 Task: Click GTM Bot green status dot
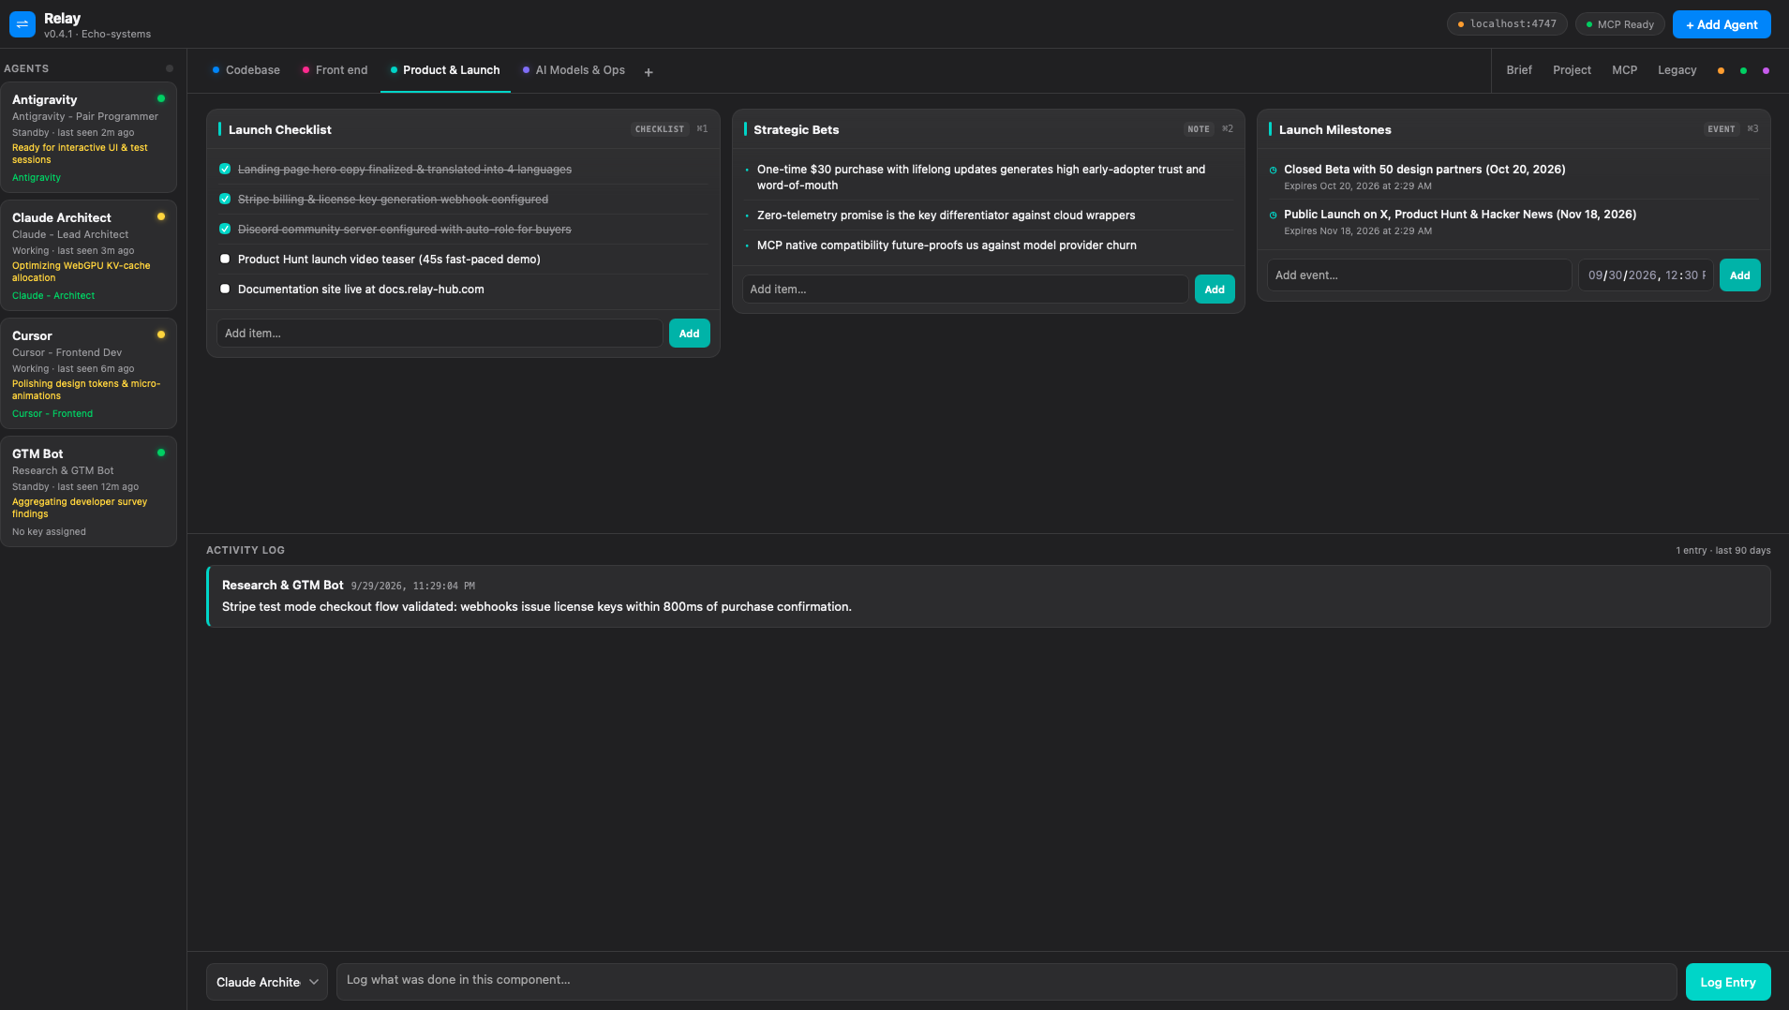click(x=161, y=453)
